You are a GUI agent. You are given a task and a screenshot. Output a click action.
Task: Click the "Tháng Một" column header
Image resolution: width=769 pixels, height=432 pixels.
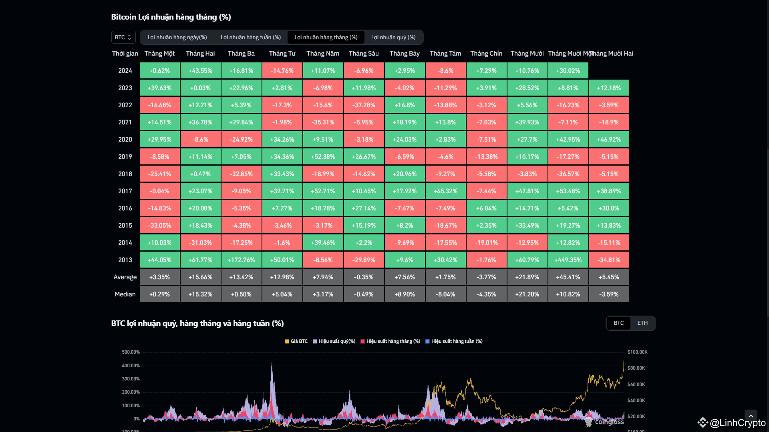159,53
